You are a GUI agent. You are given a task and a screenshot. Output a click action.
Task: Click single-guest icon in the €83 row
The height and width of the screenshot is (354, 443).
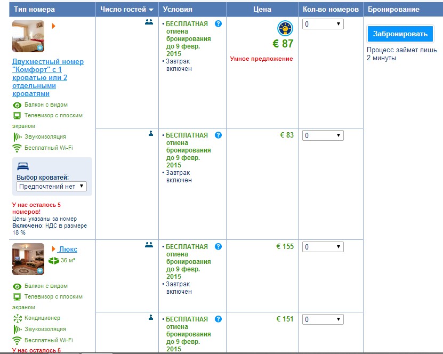pos(151,134)
